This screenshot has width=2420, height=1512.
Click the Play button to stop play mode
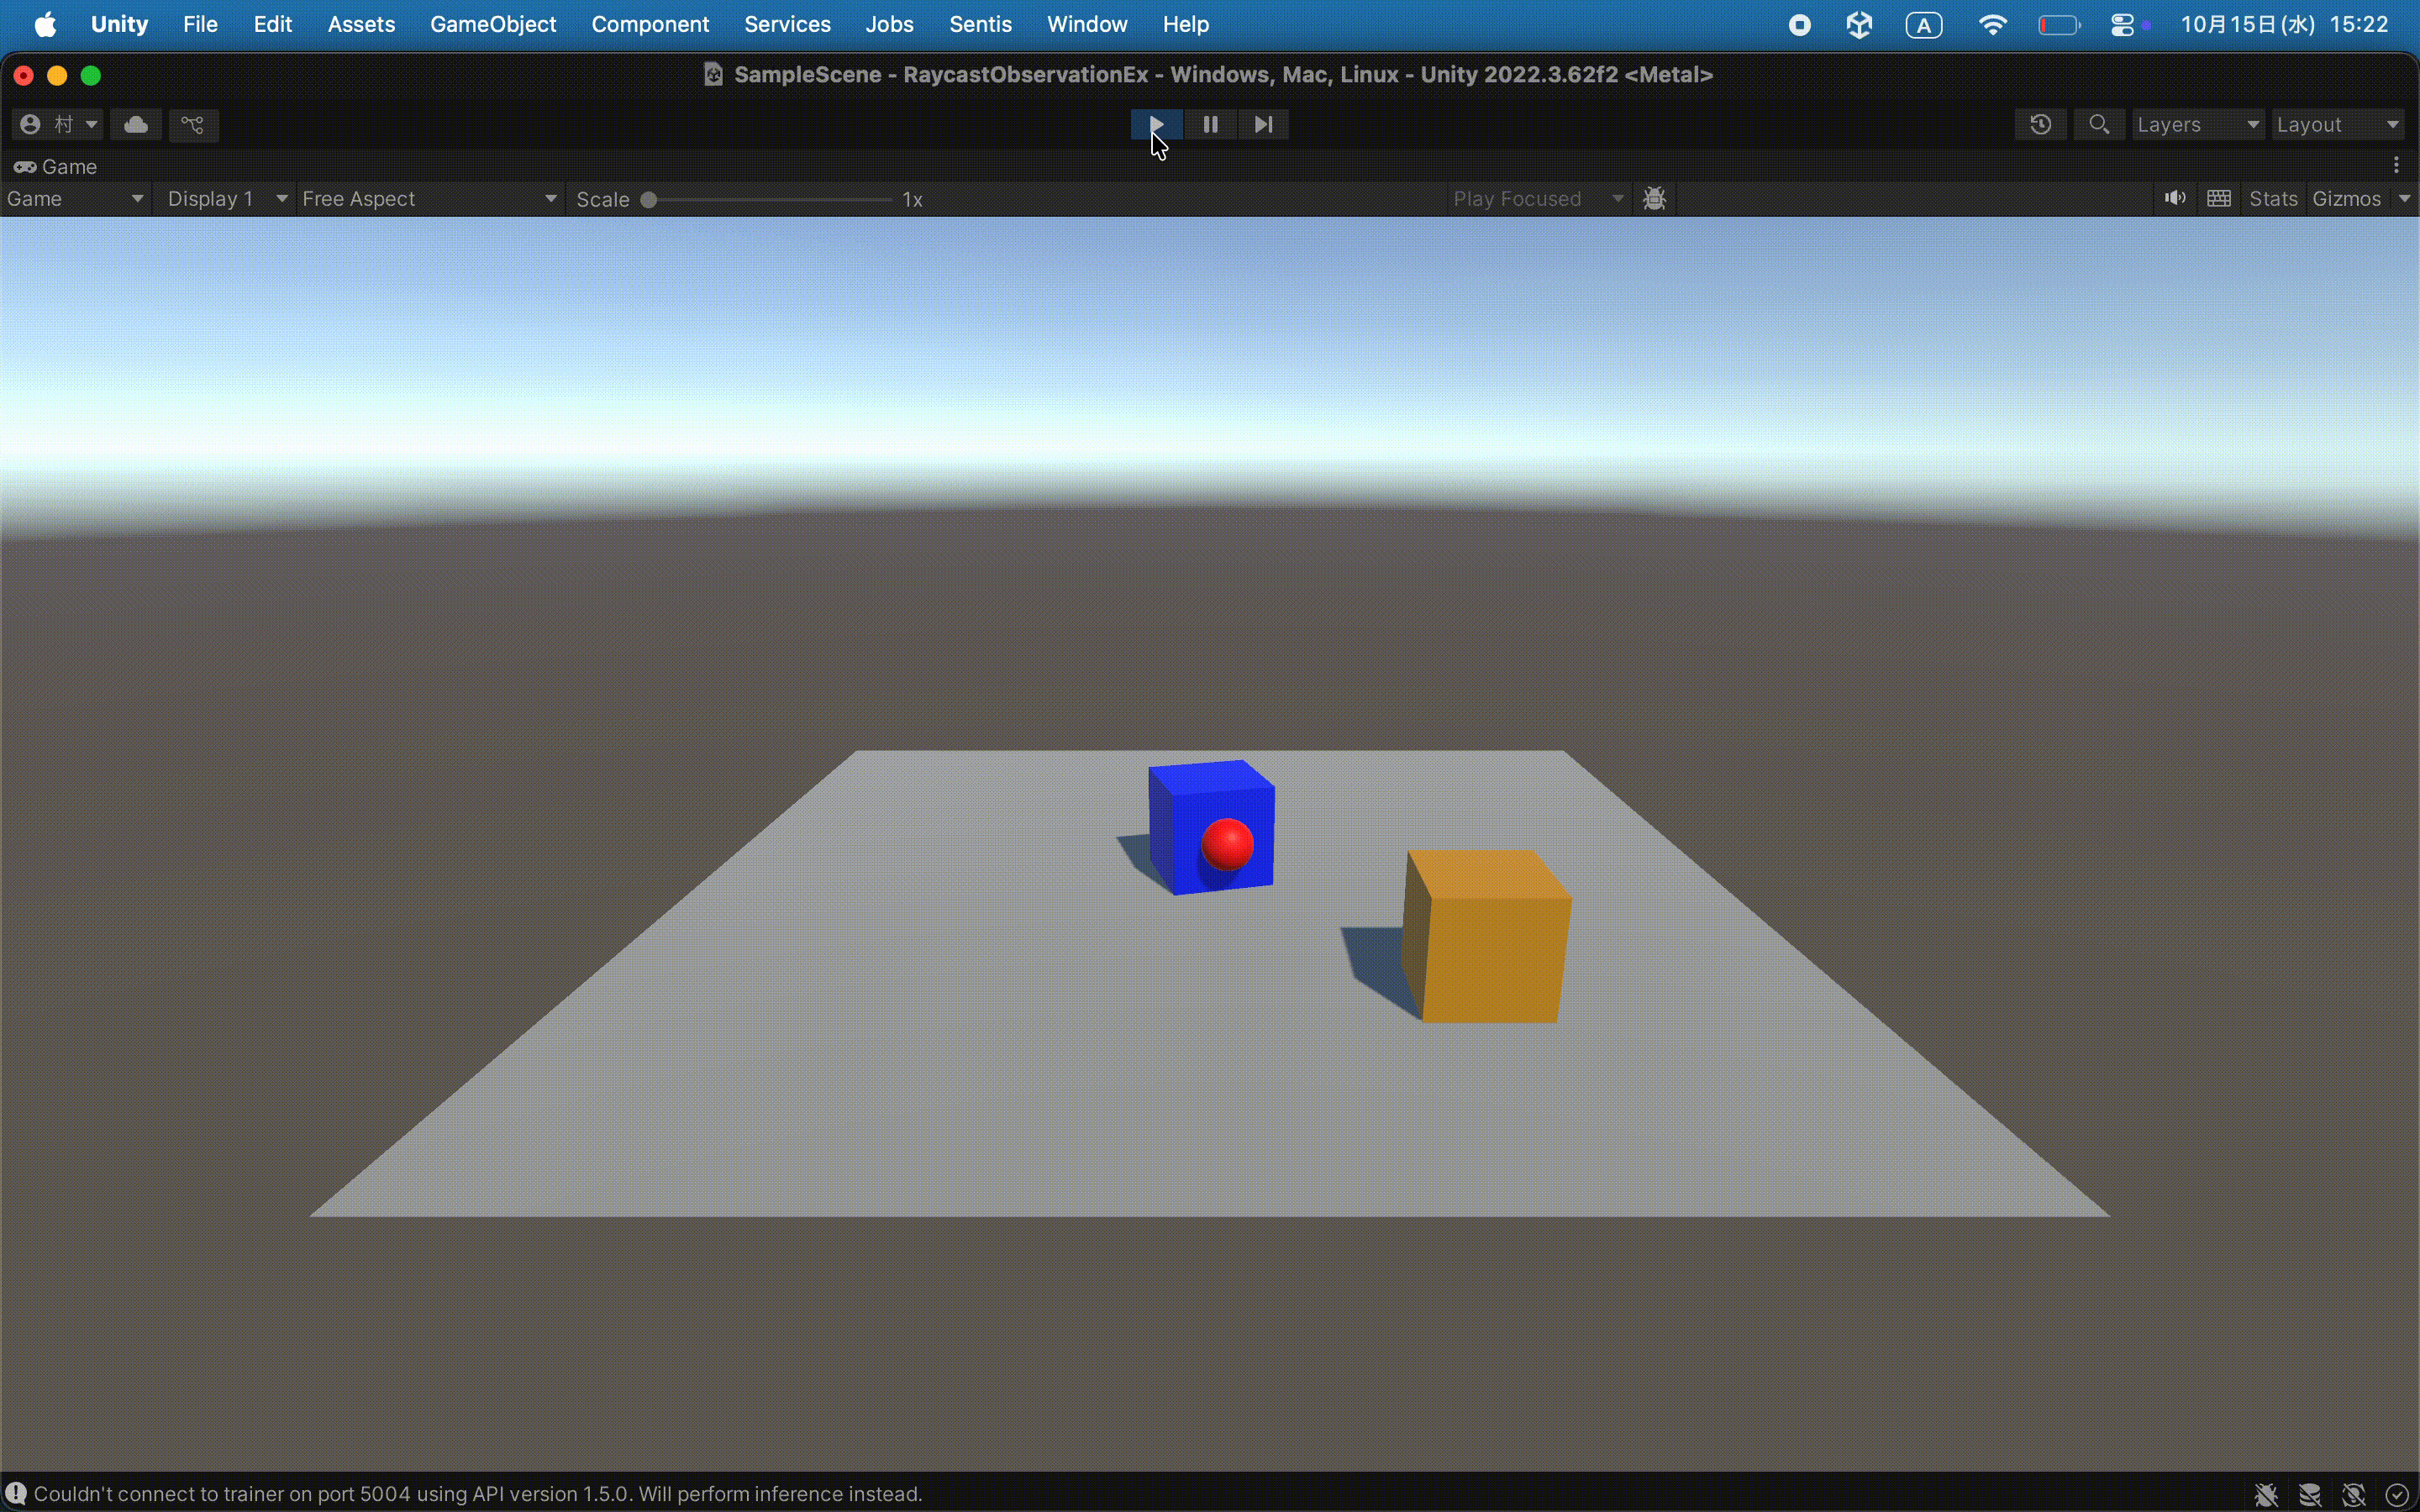(x=1156, y=124)
